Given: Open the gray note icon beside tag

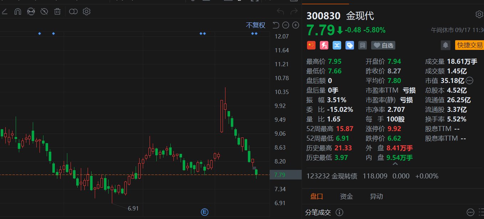Looking at the screenshot, I should pyautogui.click(x=363, y=45).
